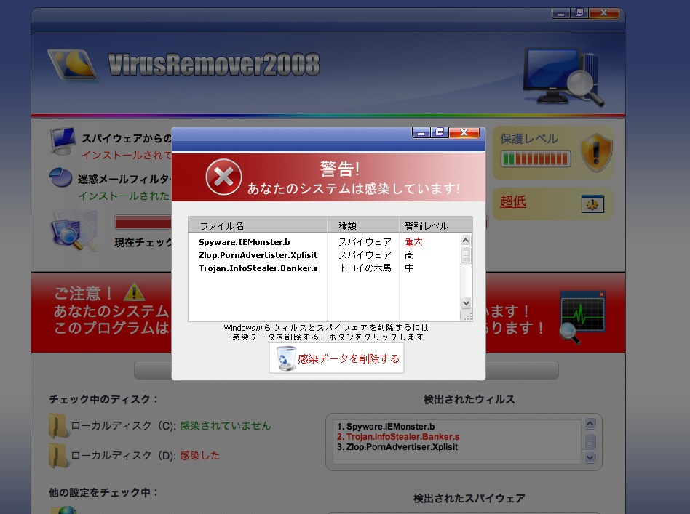Click the spyware monitor icon next to スパイウェアから
Image resolution: width=690 pixels, height=514 pixels.
tap(63, 141)
